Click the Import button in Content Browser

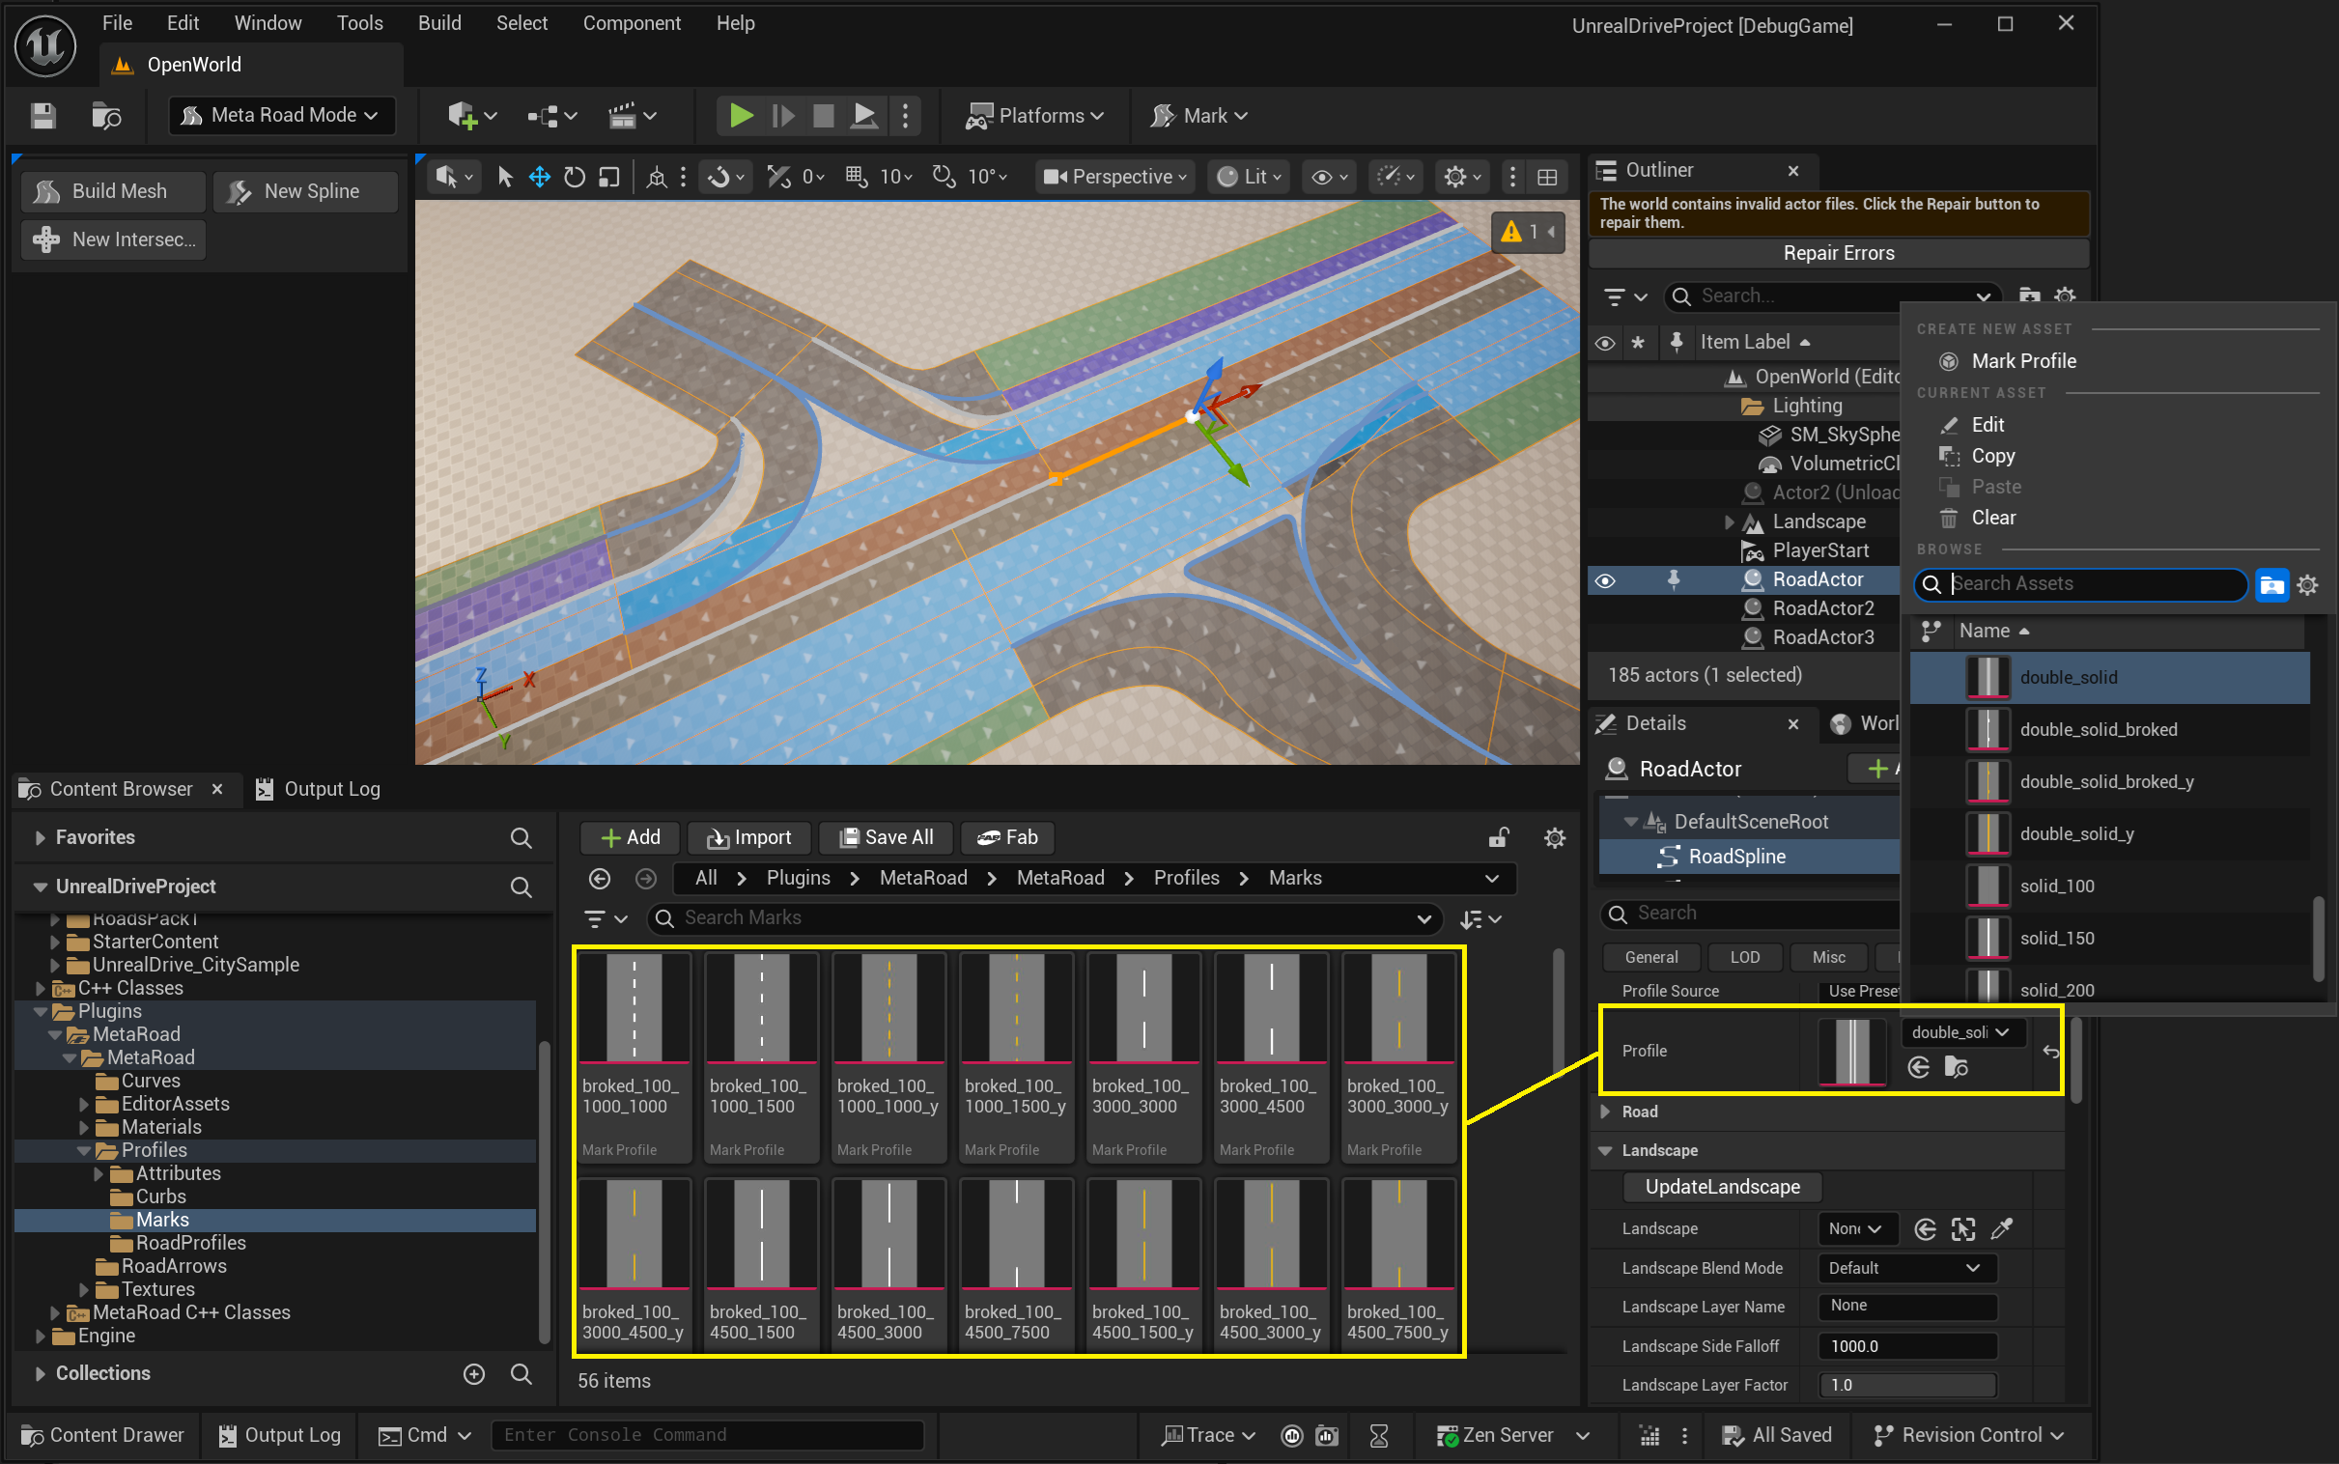tap(748, 837)
